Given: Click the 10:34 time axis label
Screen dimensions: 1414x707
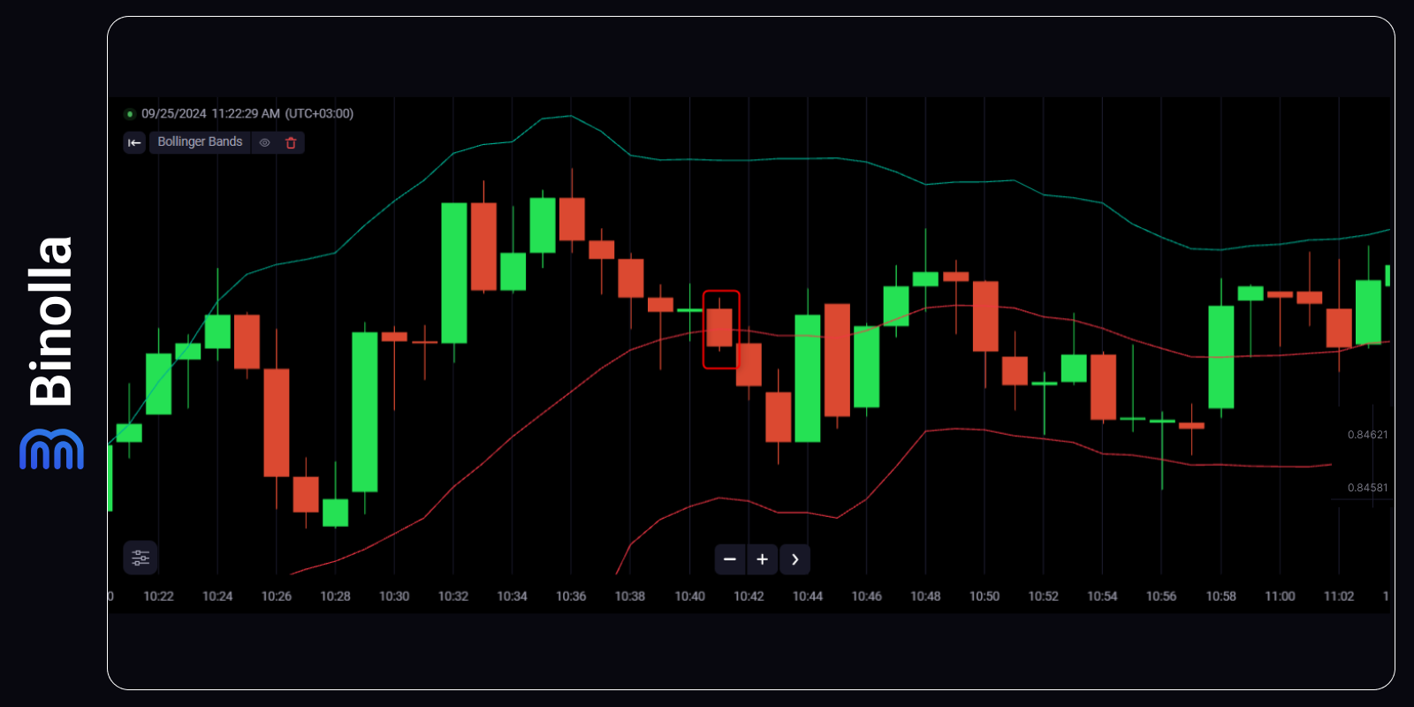Looking at the screenshot, I should 513,597.
